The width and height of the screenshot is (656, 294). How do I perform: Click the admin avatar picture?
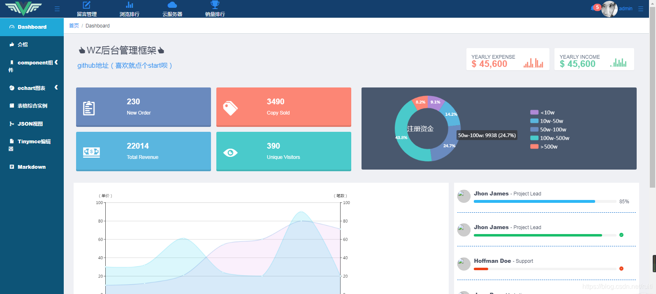(x=610, y=9)
